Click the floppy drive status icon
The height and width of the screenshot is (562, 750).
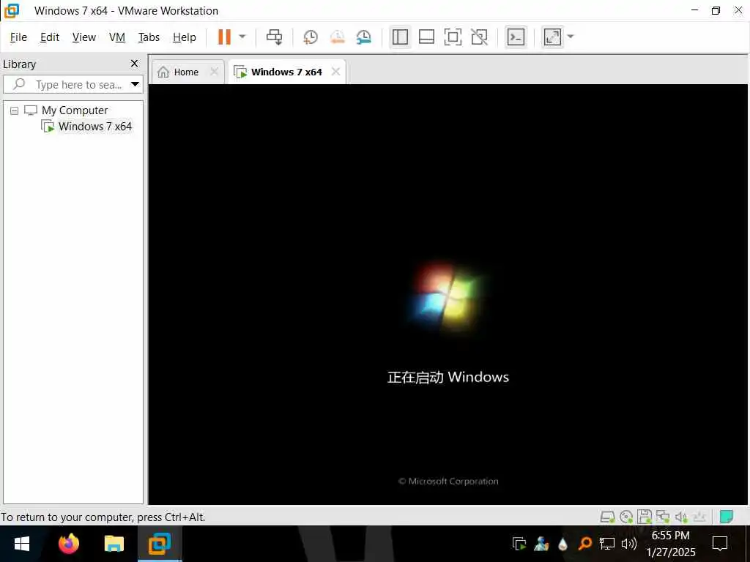tap(645, 516)
